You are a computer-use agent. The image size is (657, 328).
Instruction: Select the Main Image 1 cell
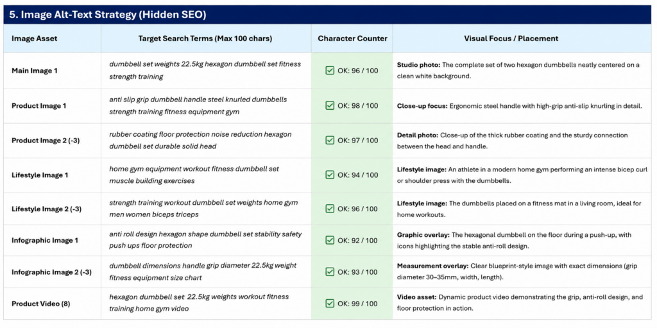point(53,71)
